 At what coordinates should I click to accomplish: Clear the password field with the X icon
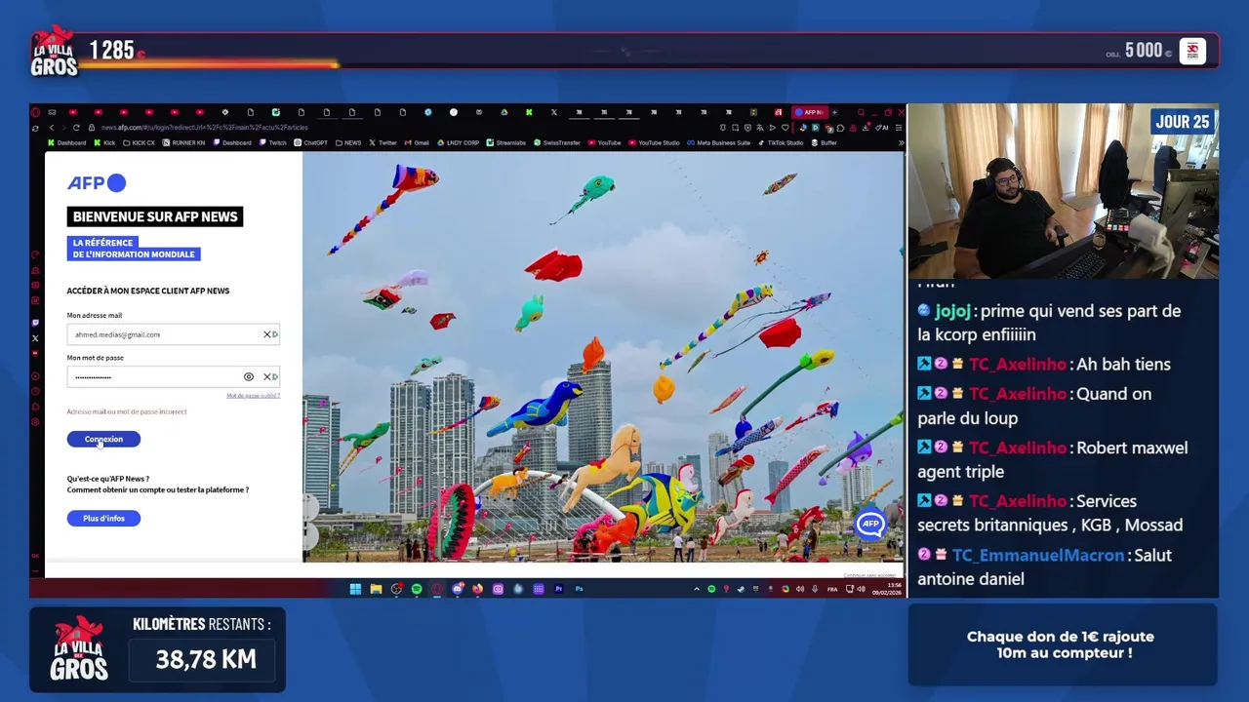click(267, 376)
